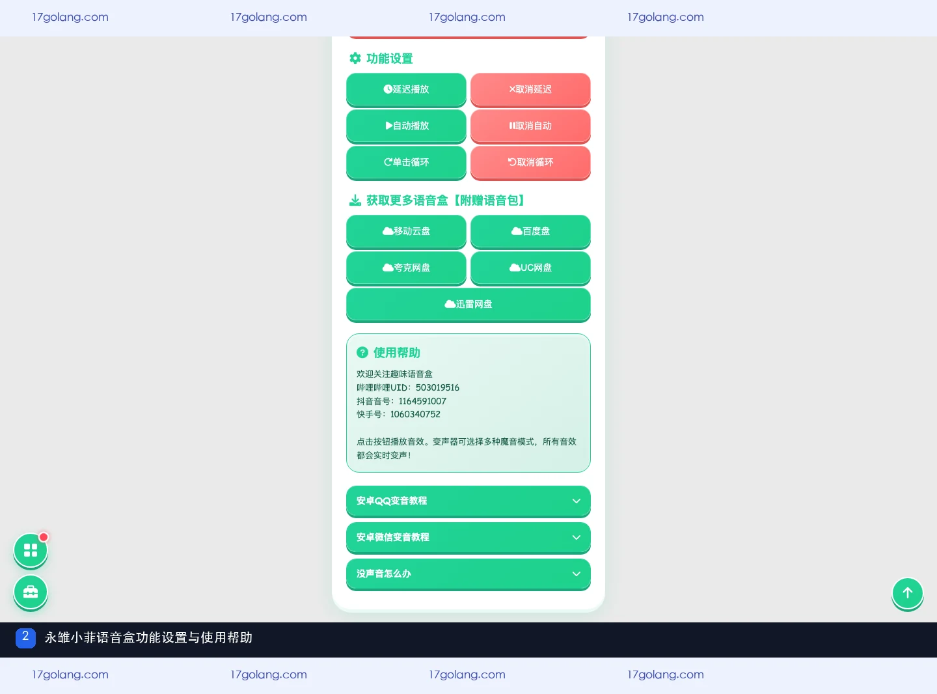Click the 点击按钮播放音效 help paragraph
Viewport: 937px width, 694px height.
click(467, 448)
